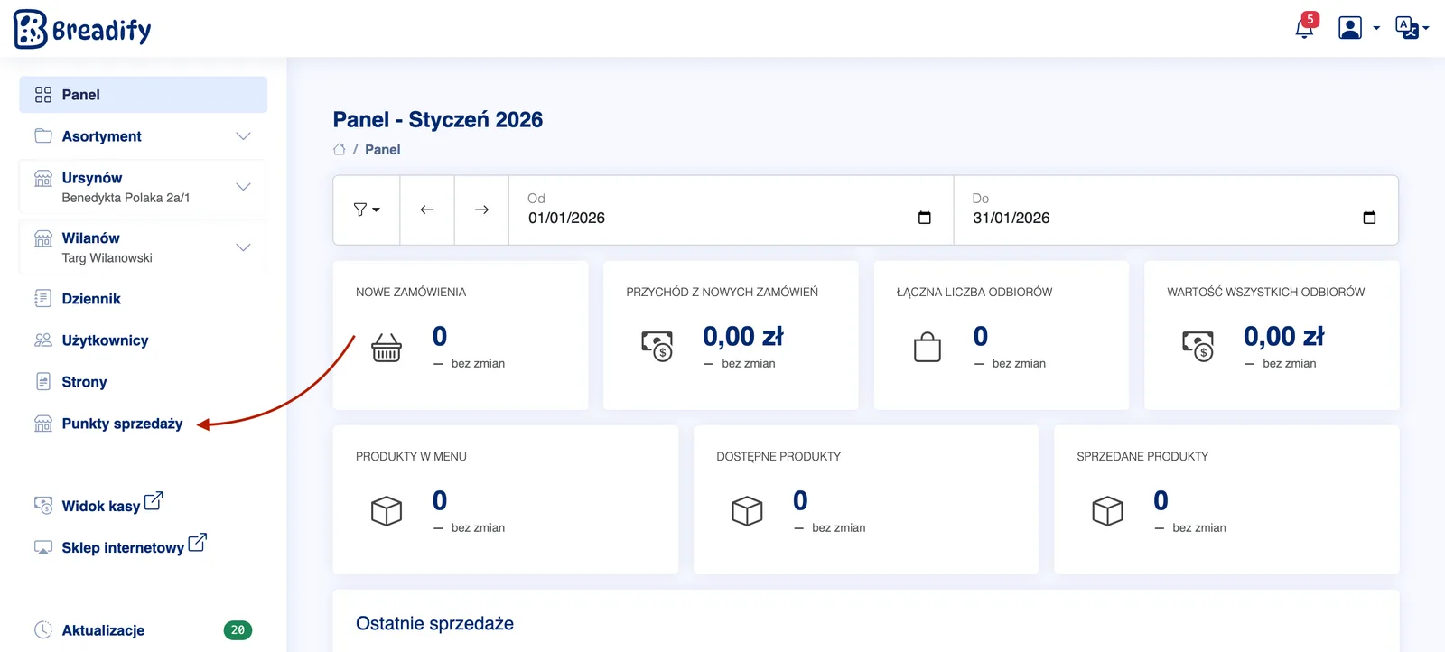This screenshot has width=1445, height=652.
Task: Click the Sklep internetowy monitor icon
Action: [x=43, y=547]
